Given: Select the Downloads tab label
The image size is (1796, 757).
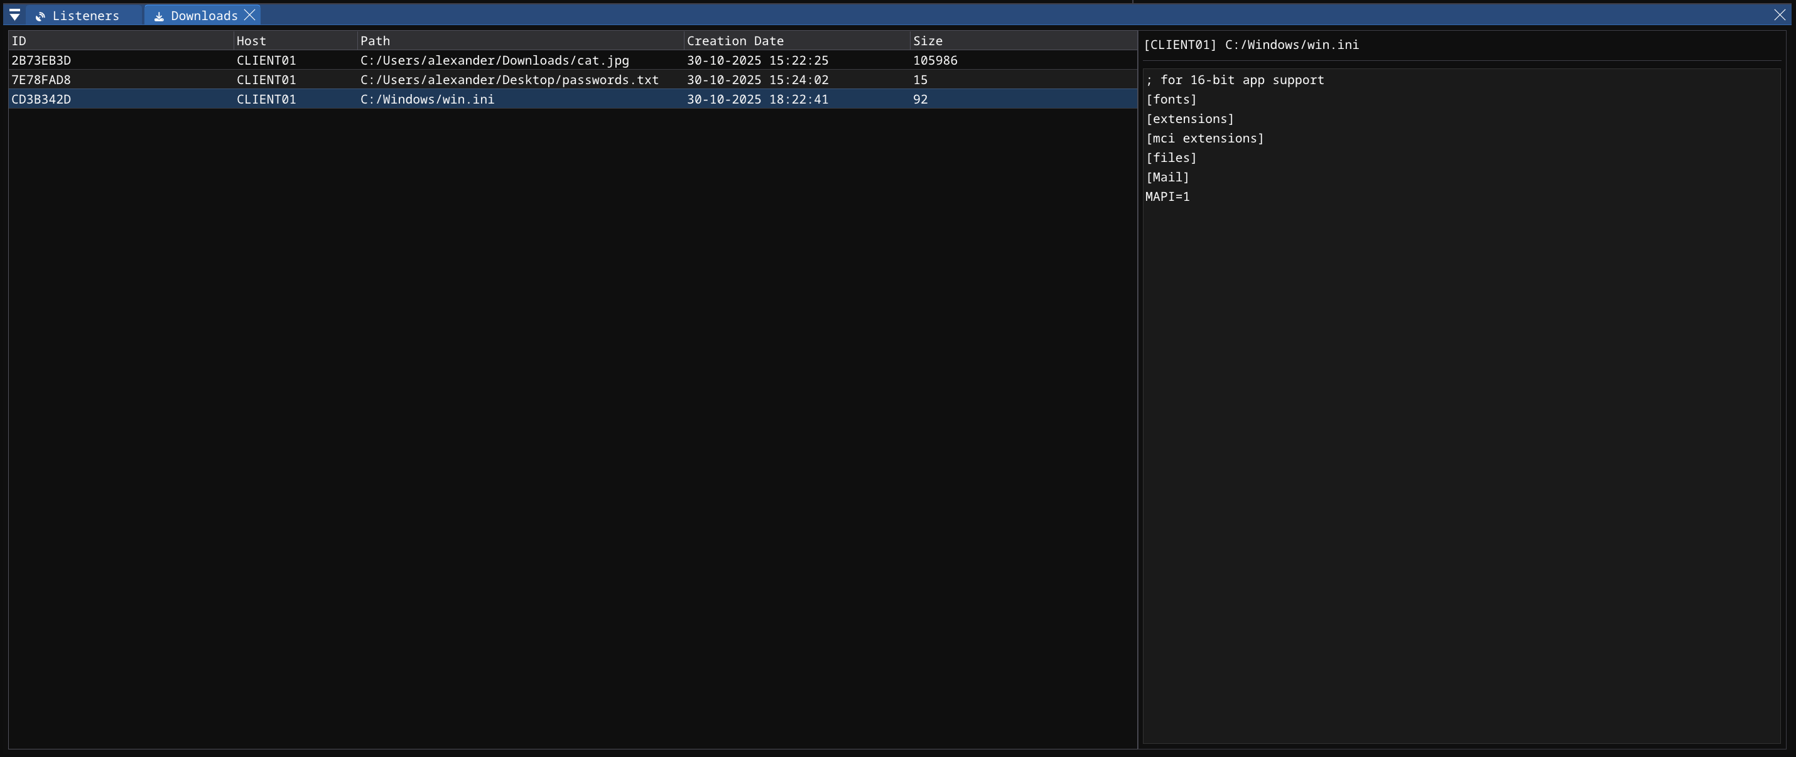Looking at the screenshot, I should 203,15.
